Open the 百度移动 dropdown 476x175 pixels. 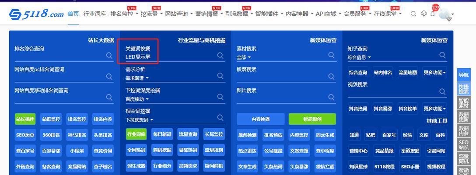(x=137, y=99)
